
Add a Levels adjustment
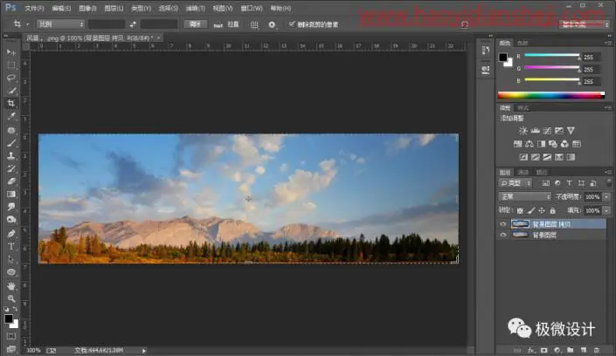coord(535,131)
